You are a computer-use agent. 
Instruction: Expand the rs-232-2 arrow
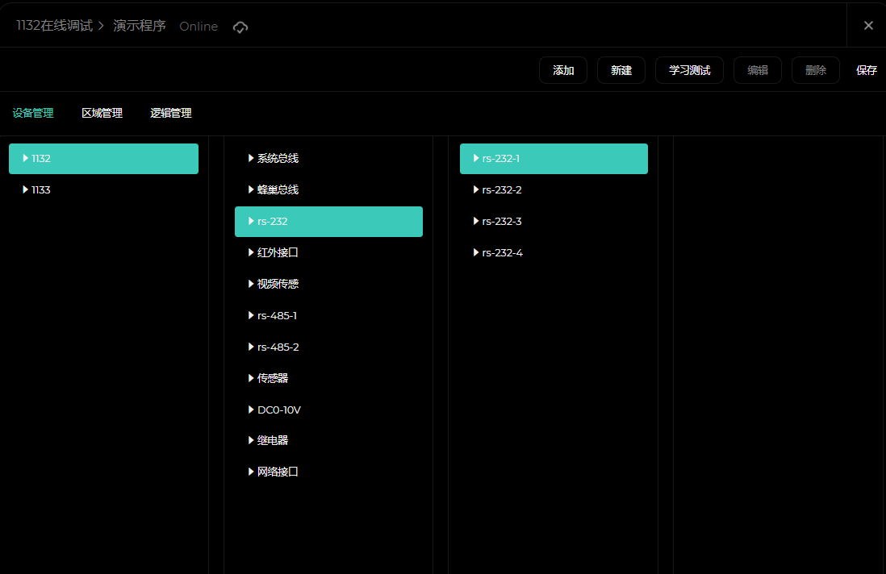click(476, 189)
